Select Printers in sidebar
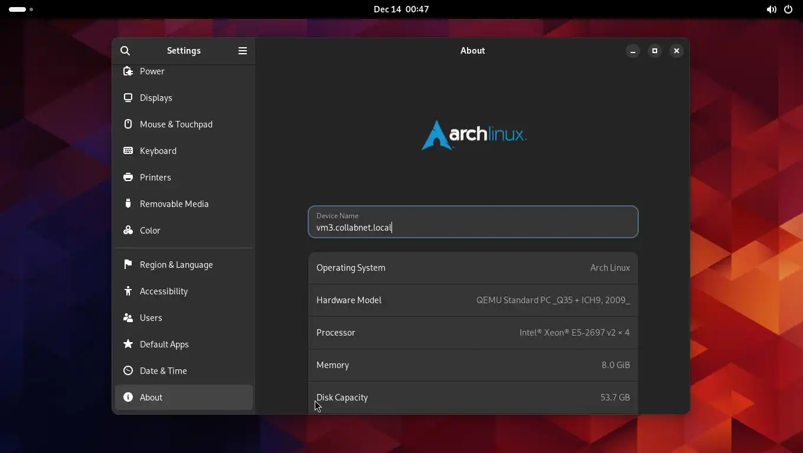The image size is (803, 453). click(x=184, y=178)
